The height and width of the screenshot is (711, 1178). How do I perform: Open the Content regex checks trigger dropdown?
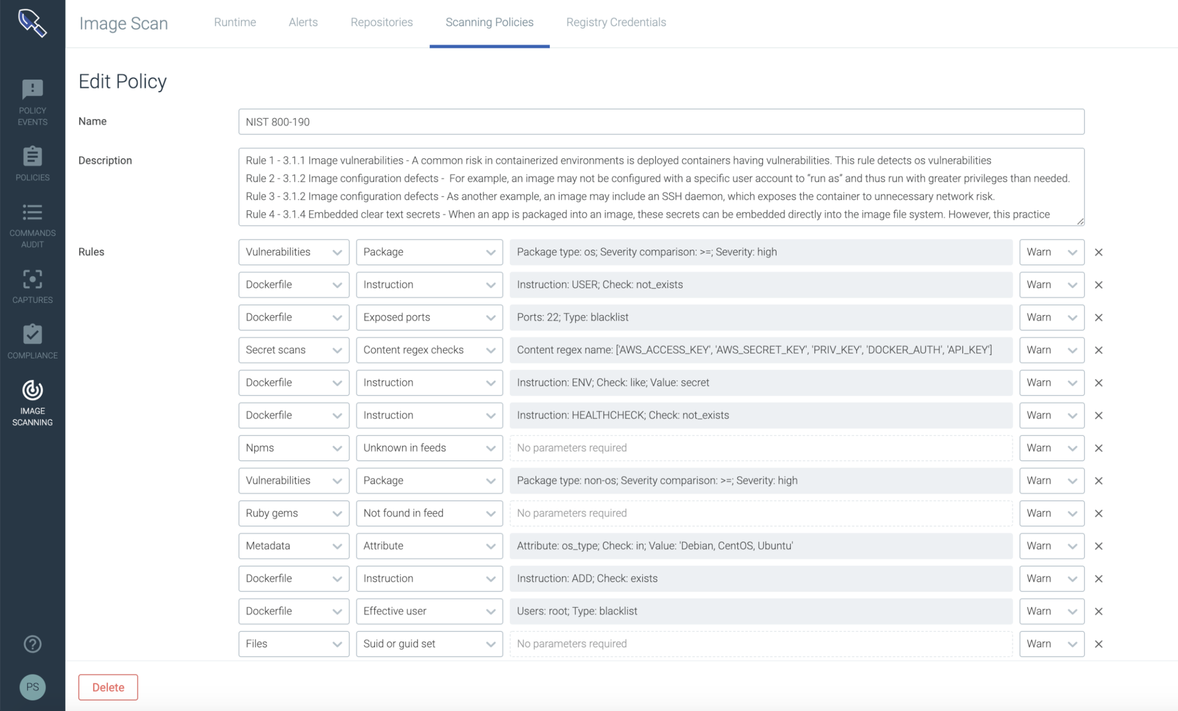(x=429, y=350)
